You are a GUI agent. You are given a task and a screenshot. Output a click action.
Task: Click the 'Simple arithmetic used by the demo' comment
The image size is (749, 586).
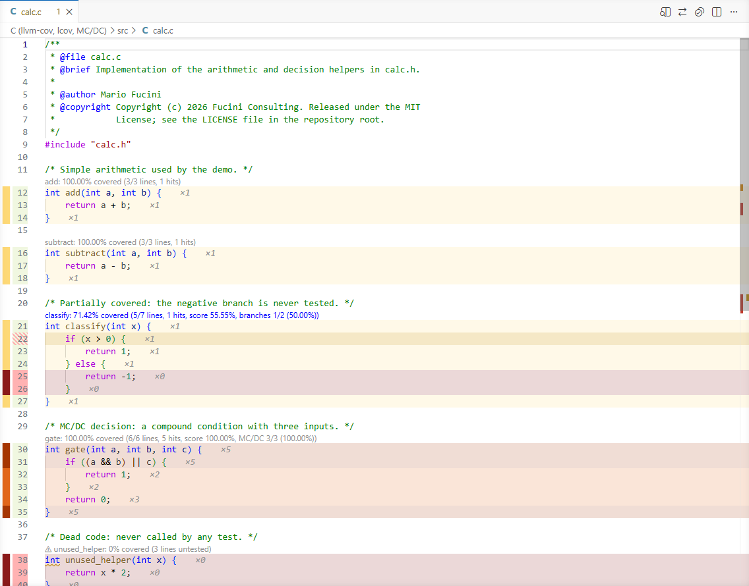point(148,169)
